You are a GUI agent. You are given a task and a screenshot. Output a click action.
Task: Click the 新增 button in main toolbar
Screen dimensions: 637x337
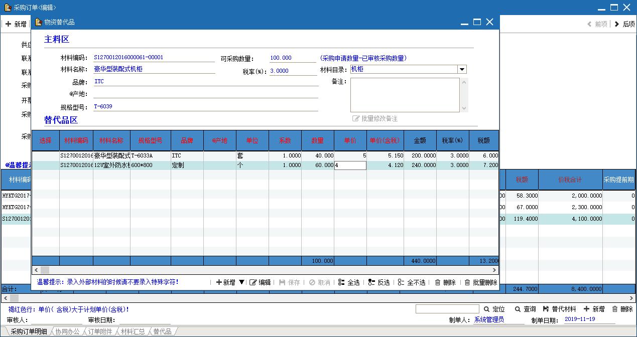16,24
